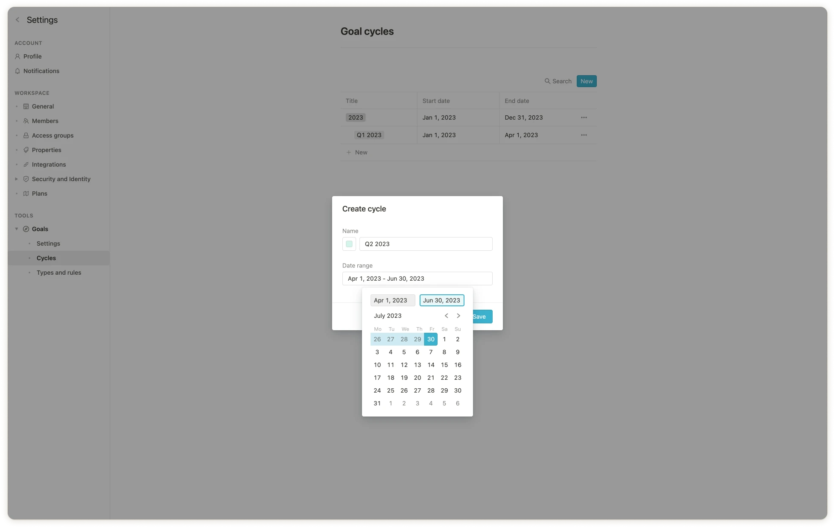Click the Integrations link icon

[x=26, y=164]
